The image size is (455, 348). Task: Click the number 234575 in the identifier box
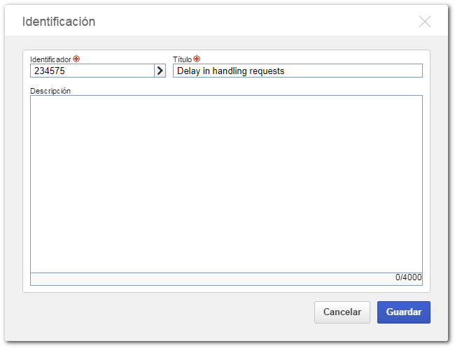50,71
